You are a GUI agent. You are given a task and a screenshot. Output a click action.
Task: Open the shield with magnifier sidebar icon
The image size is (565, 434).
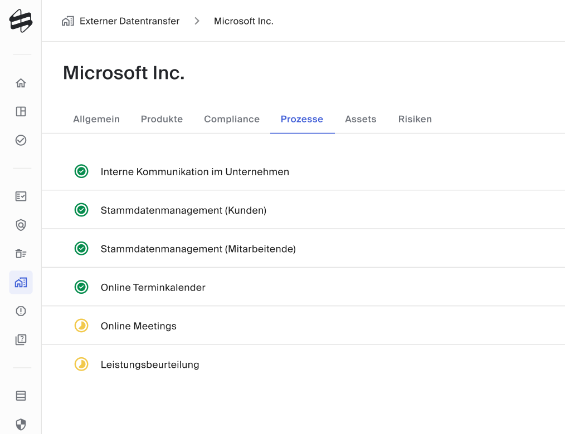(21, 225)
